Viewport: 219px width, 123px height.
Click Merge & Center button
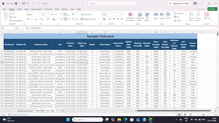[x=88, y=19]
